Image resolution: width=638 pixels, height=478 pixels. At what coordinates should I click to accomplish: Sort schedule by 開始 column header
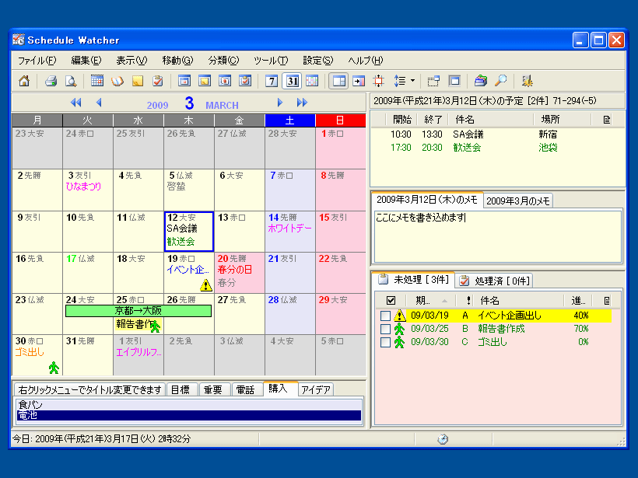pos(401,120)
